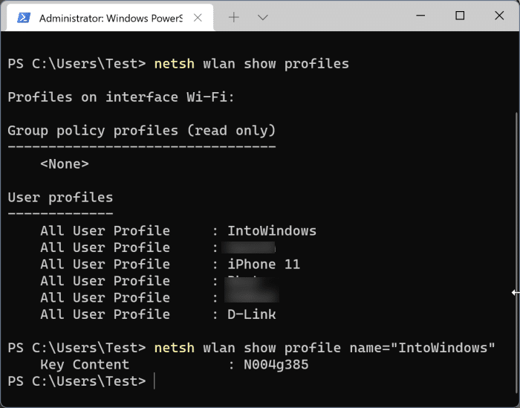
Task: Minimize the terminal window
Action: click(420, 16)
